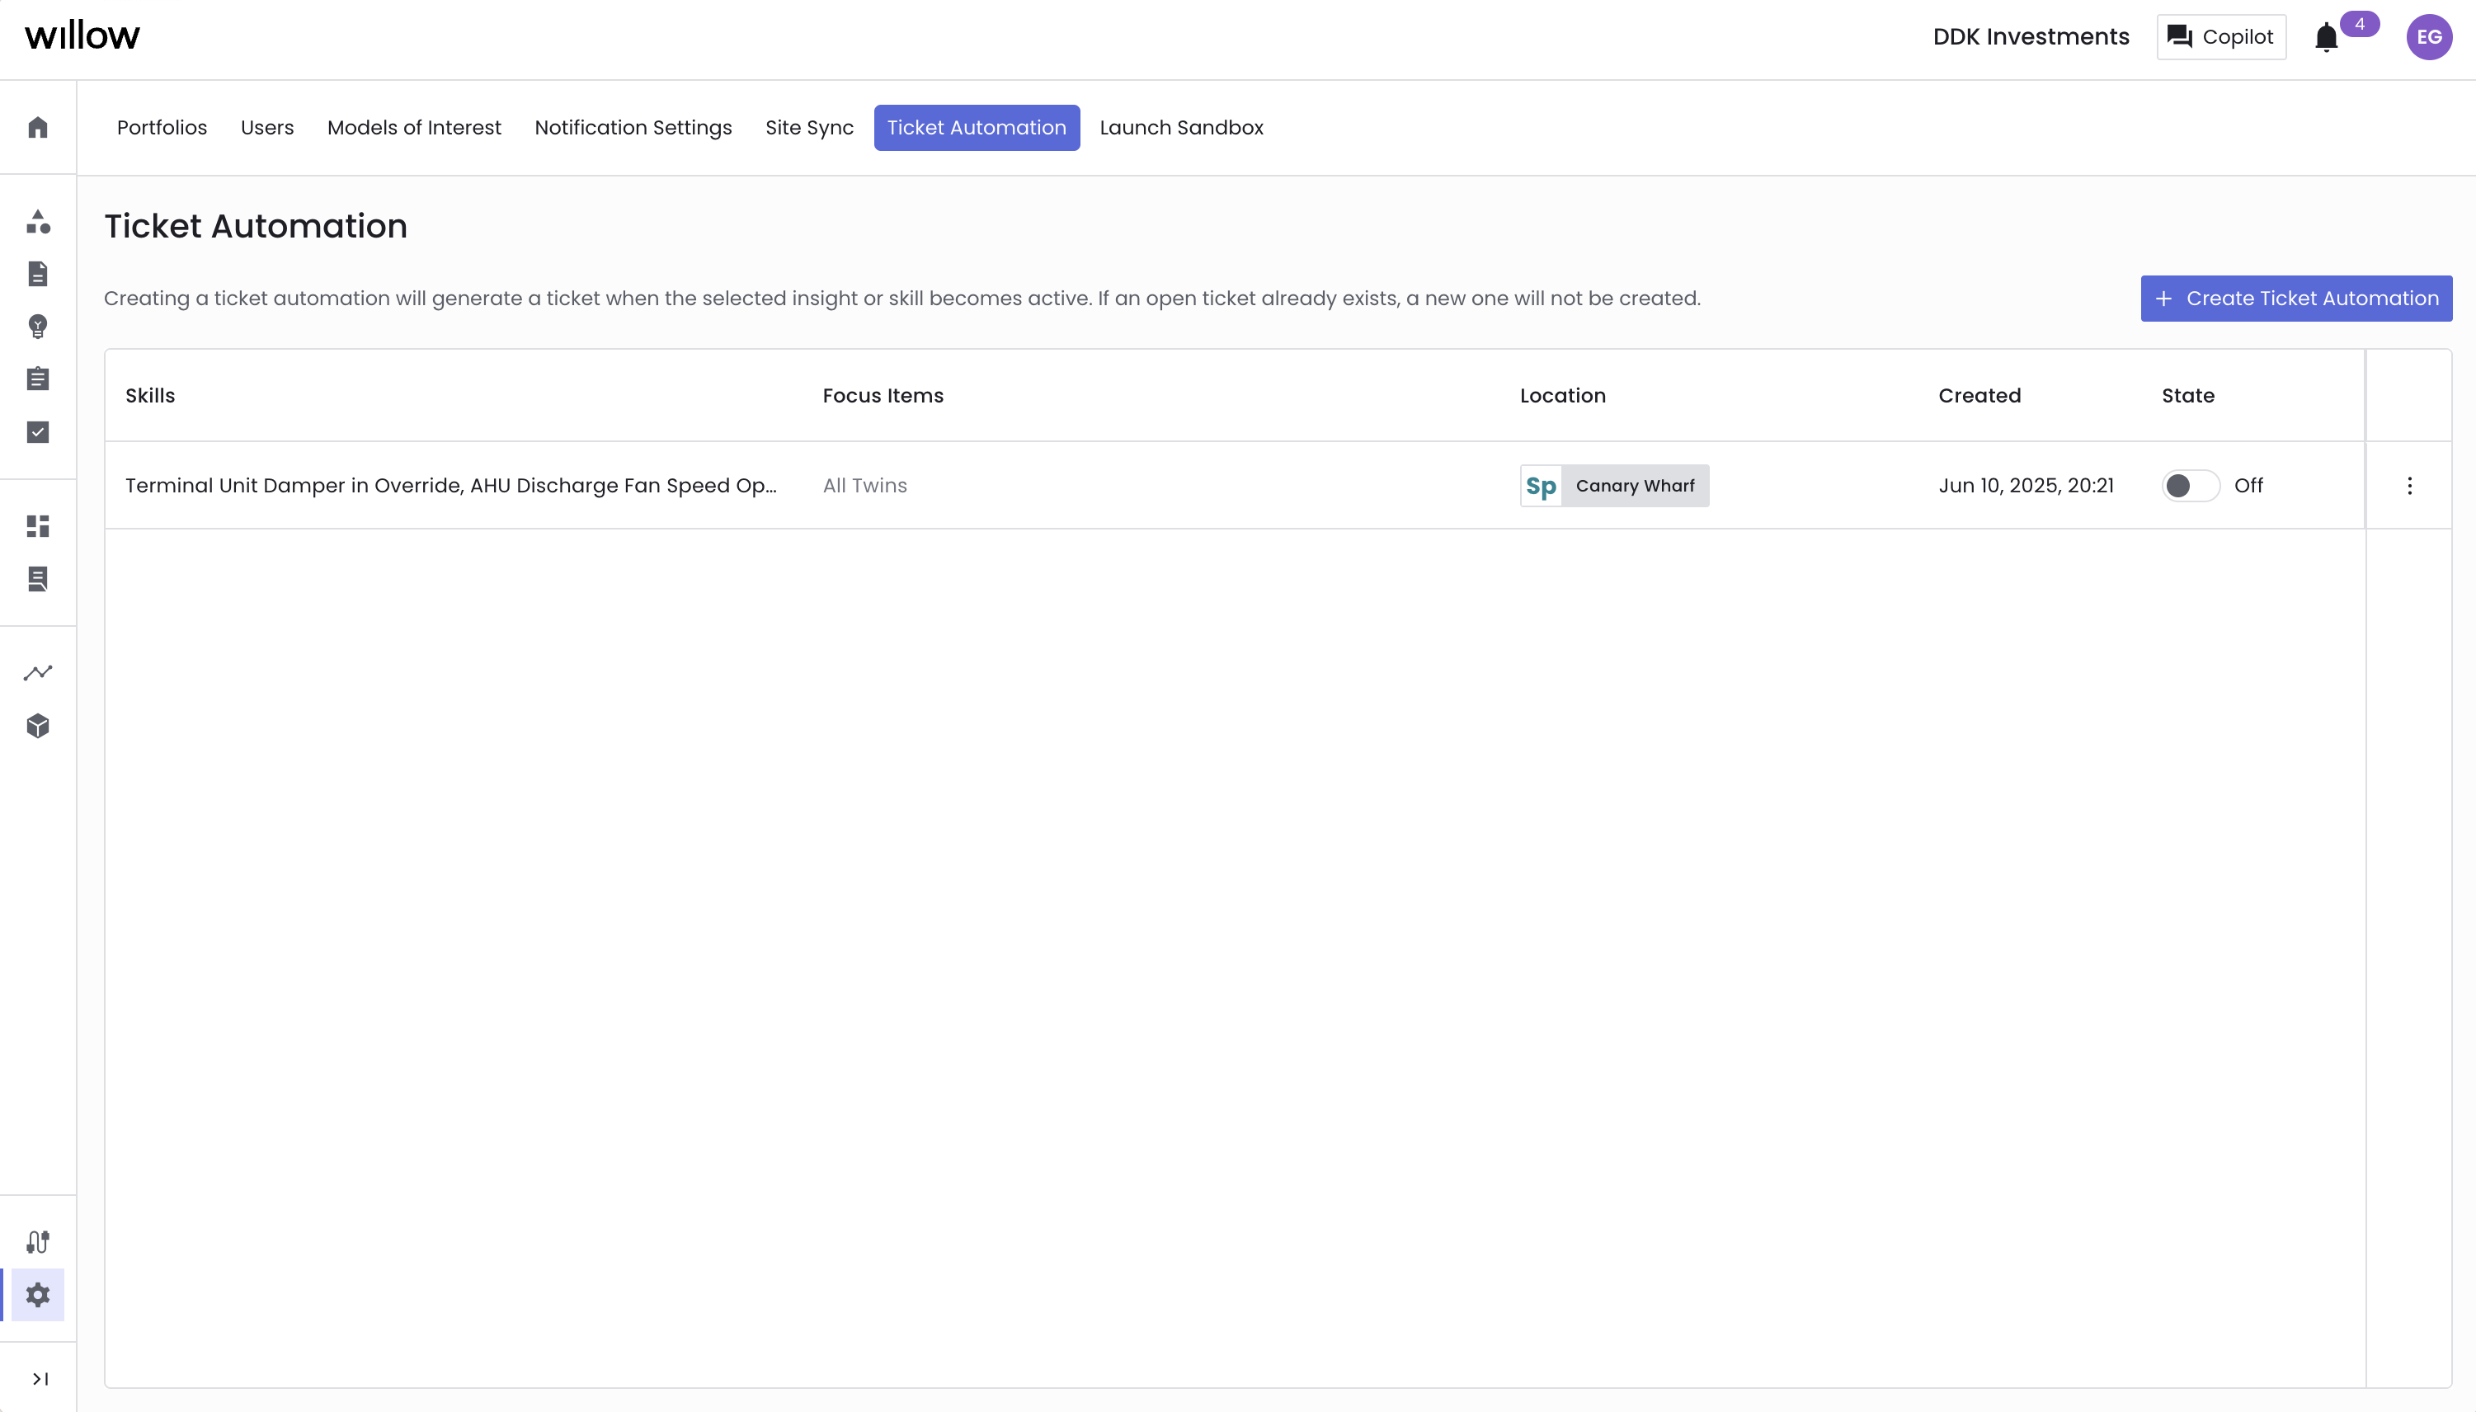This screenshot has width=2476, height=1412.
Task: Switch to the Users tab
Action: click(266, 128)
